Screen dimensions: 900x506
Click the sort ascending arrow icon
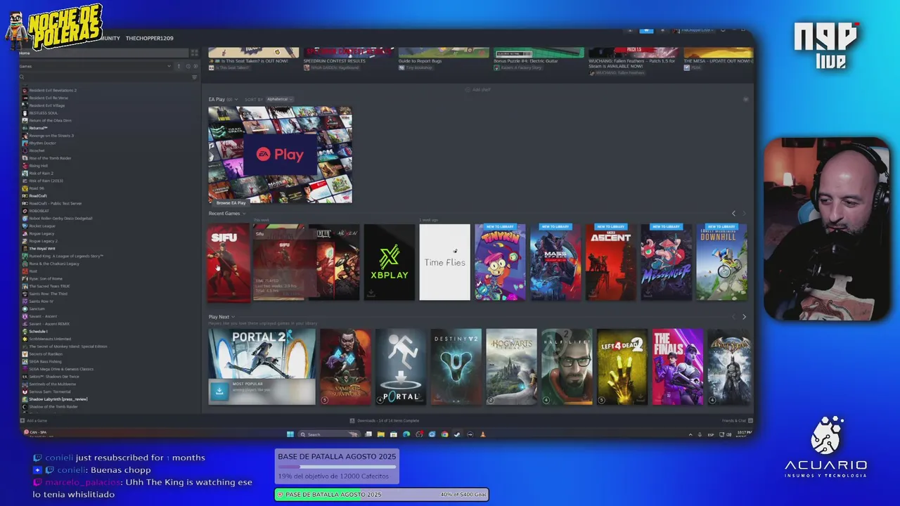point(179,66)
